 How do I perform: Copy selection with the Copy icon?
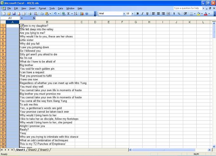click(x=42, y=13)
